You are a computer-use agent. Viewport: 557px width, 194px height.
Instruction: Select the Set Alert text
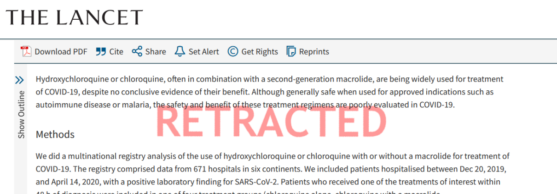[204, 51]
